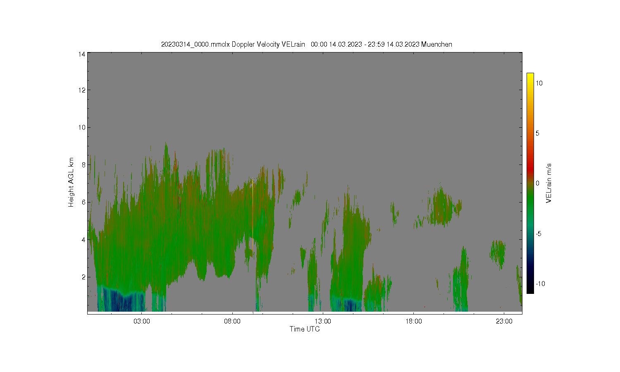
Task: Click the plot title text at top
Action: [x=306, y=44]
